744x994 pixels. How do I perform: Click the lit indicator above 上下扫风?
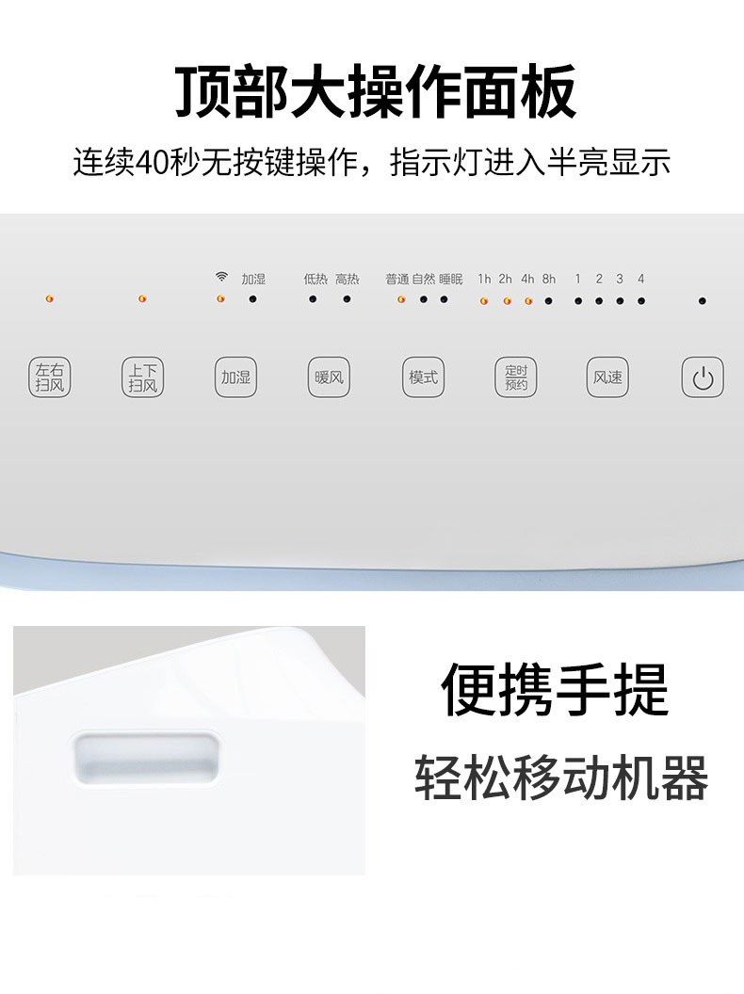(142, 298)
